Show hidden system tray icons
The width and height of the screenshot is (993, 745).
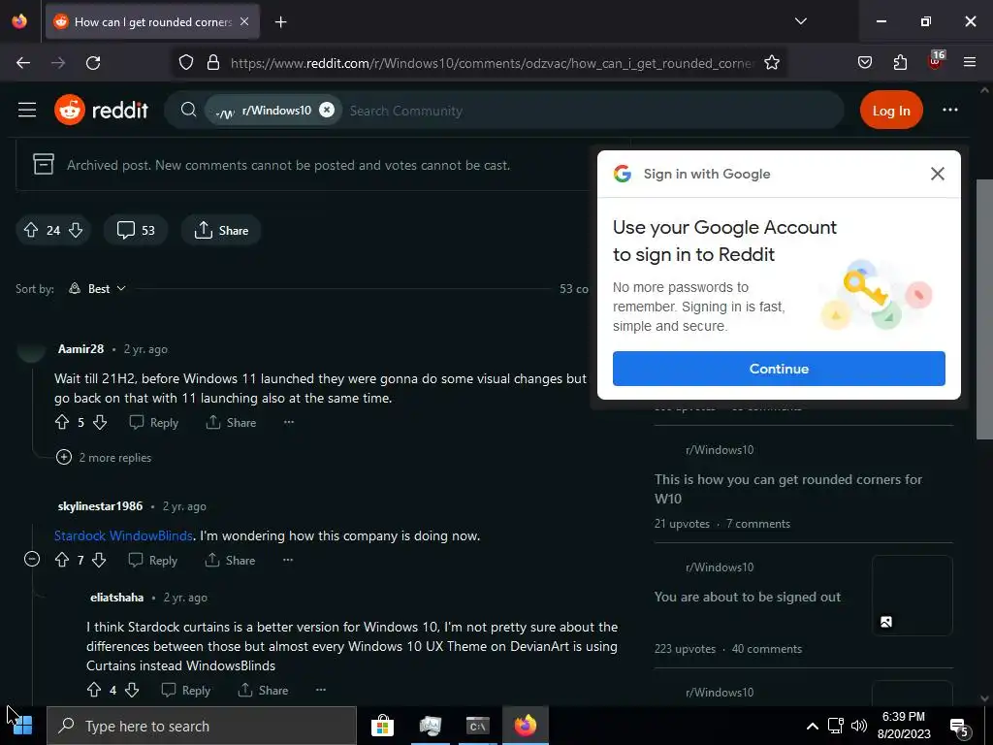[x=812, y=726]
